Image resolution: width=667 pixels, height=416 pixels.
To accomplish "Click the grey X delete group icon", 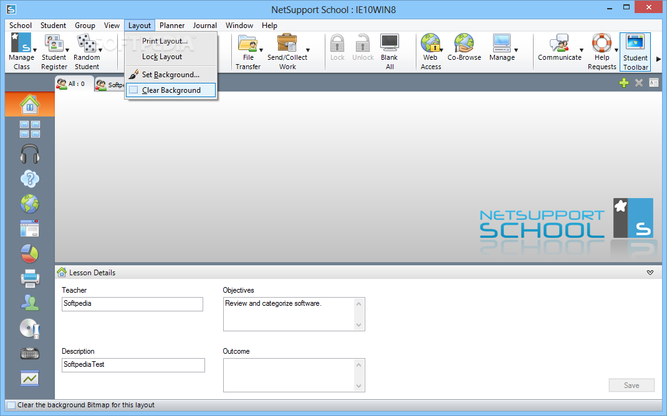I will (638, 83).
